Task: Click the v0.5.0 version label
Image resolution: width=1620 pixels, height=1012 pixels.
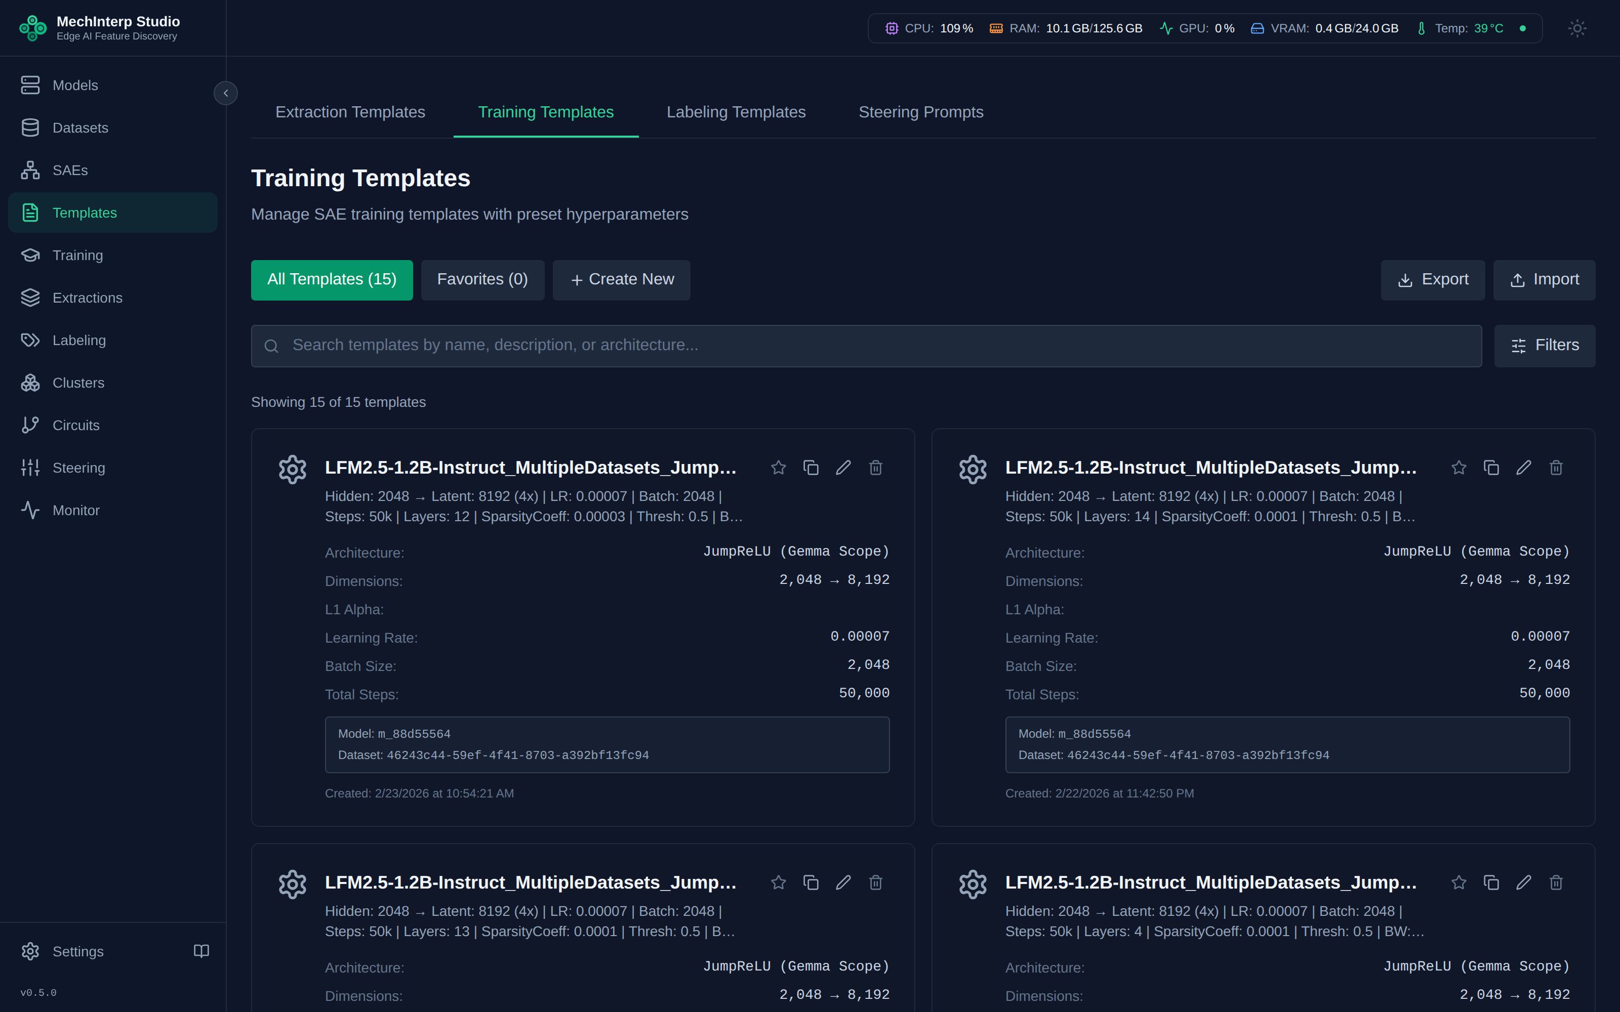Action: click(38, 993)
